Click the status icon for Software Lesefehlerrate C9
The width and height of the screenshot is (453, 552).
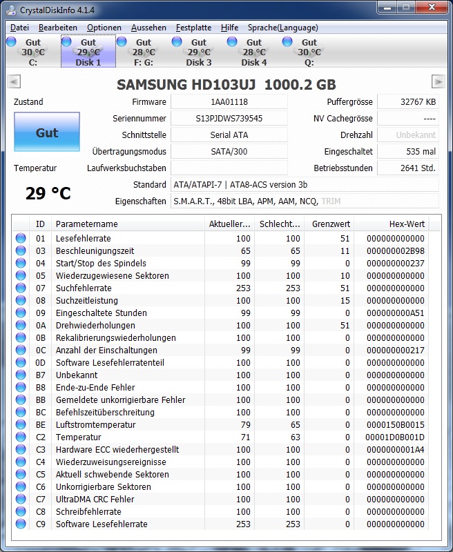click(x=21, y=524)
